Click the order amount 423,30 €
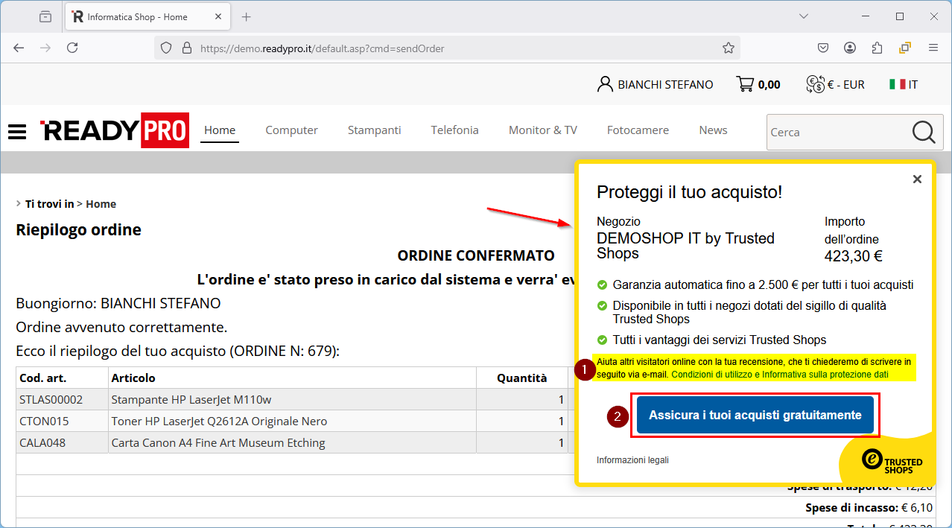 (x=853, y=257)
